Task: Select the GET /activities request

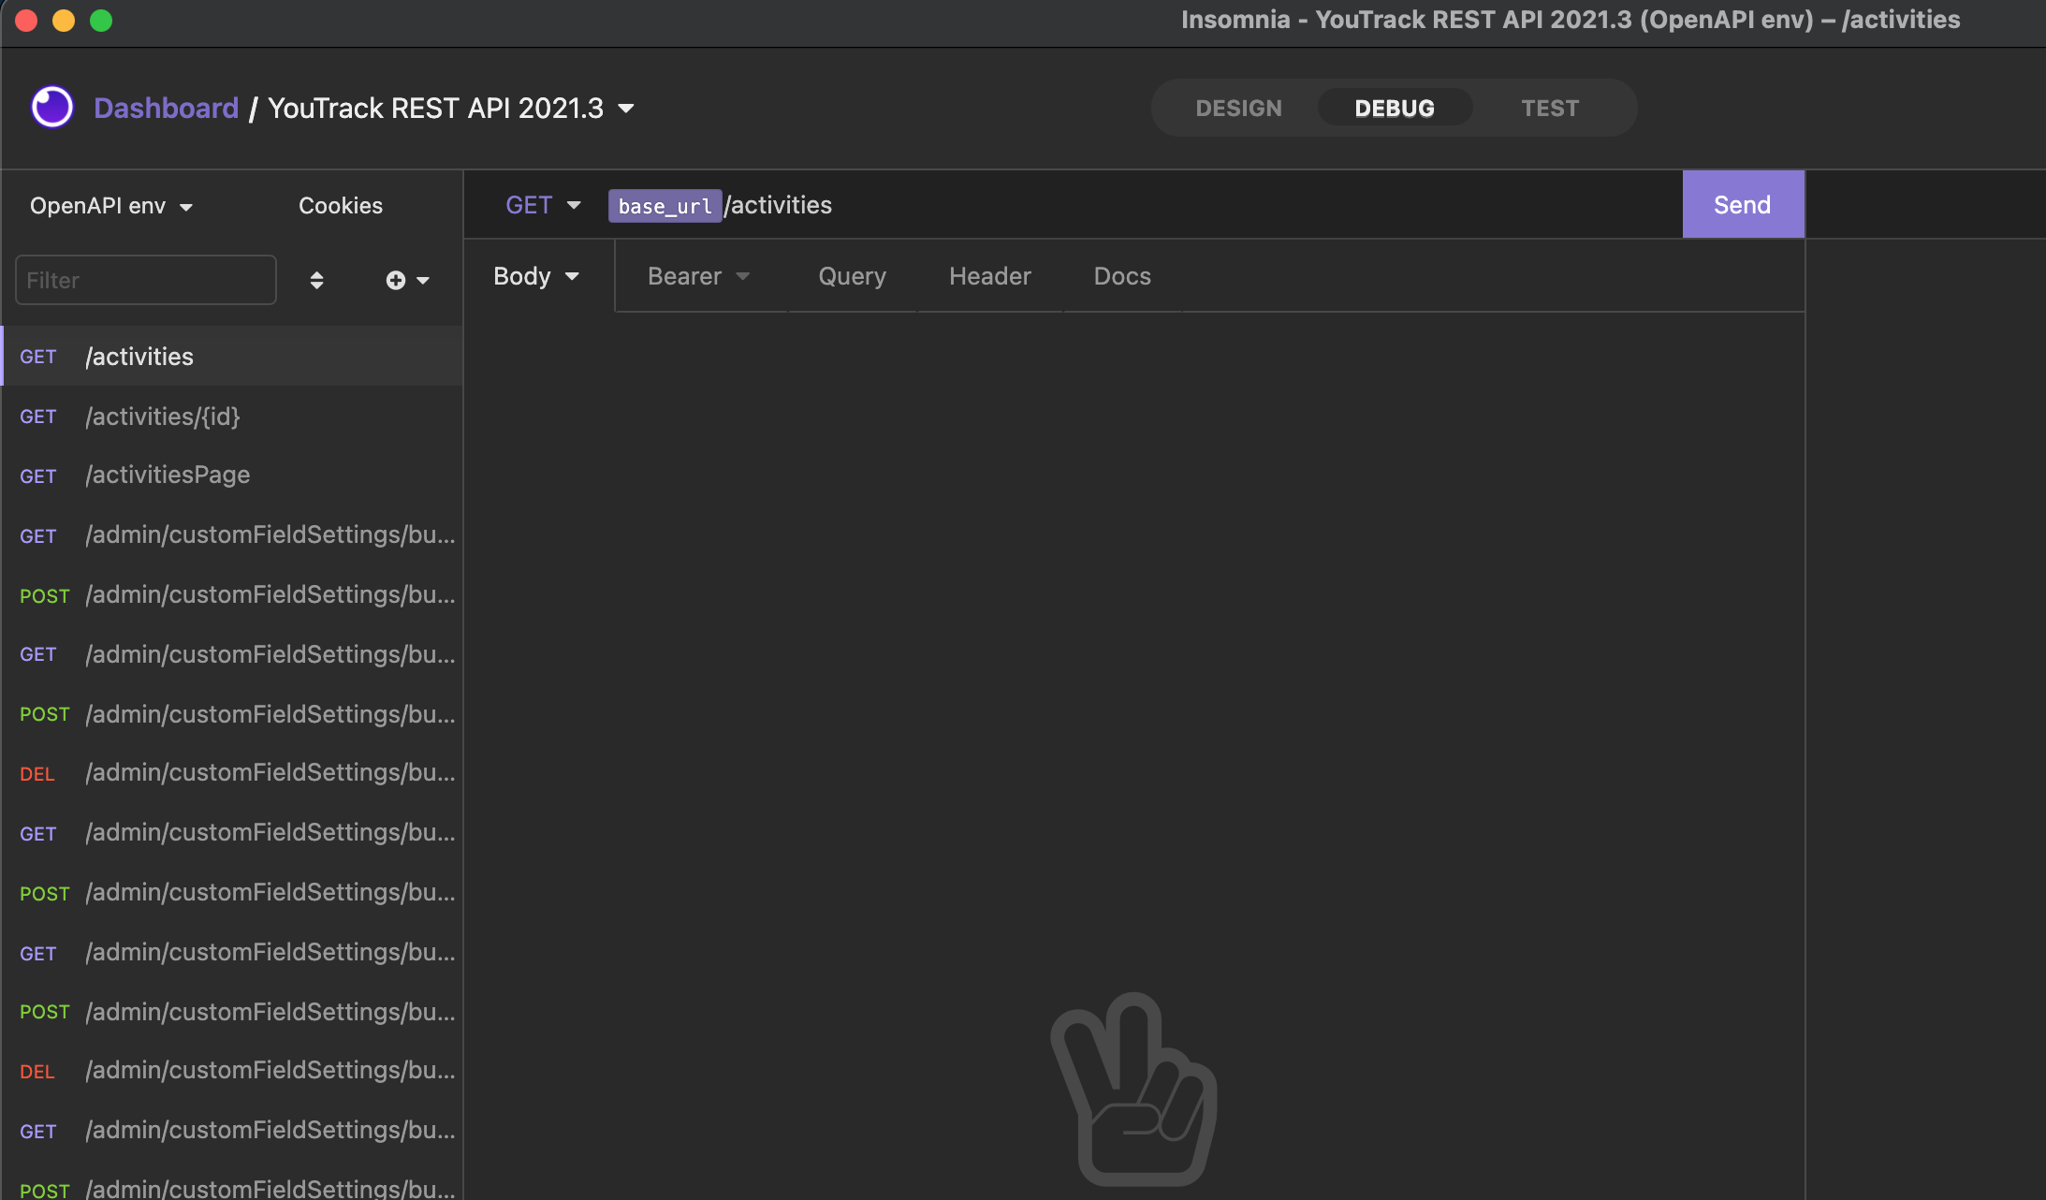Action: pos(232,357)
